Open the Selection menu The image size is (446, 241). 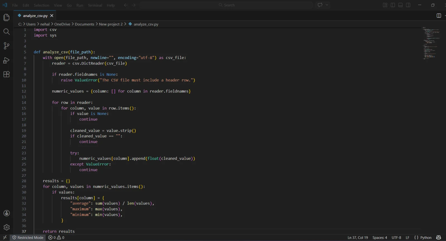click(42, 5)
